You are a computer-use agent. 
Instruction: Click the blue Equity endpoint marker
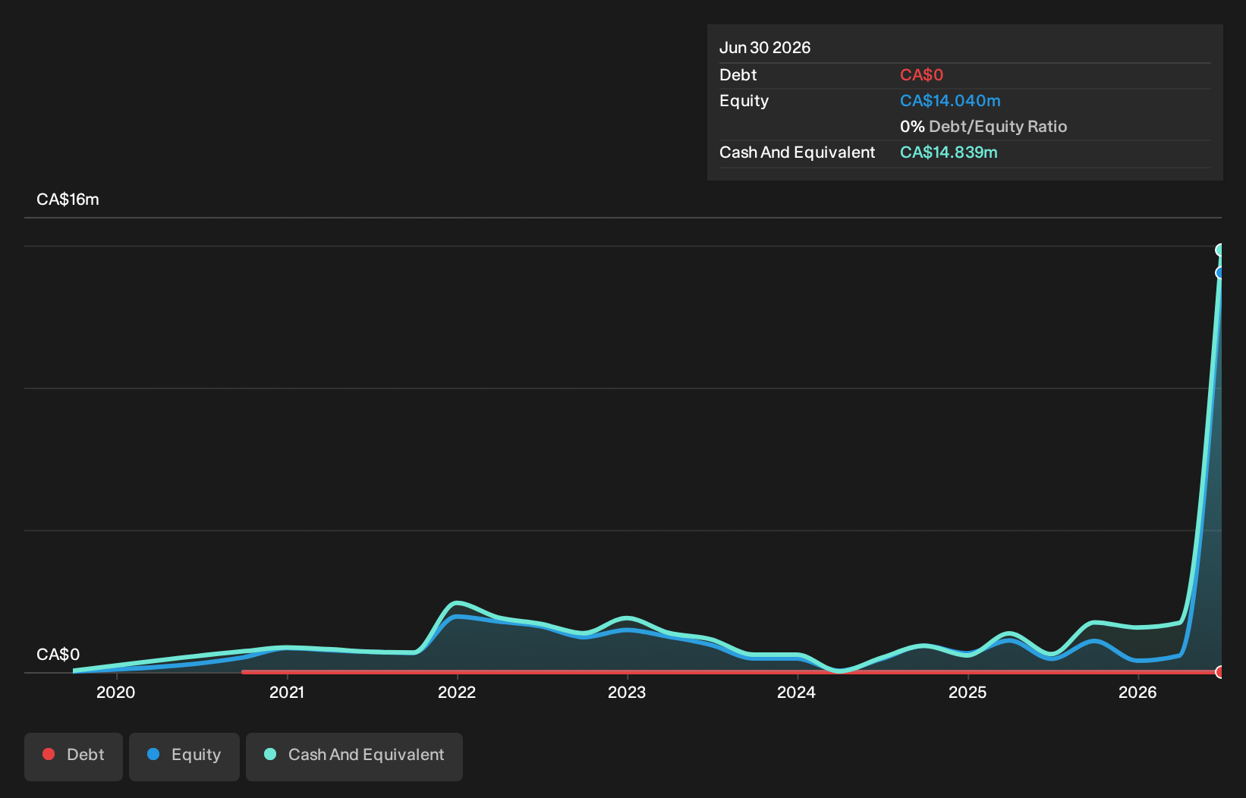click(1220, 273)
